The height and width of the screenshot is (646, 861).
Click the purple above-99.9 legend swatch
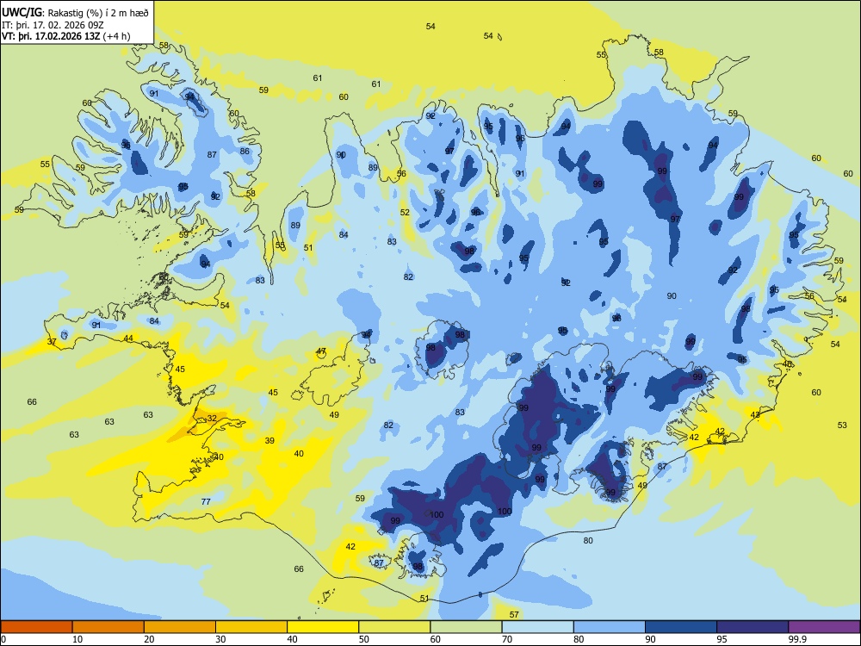pyautogui.click(x=824, y=627)
